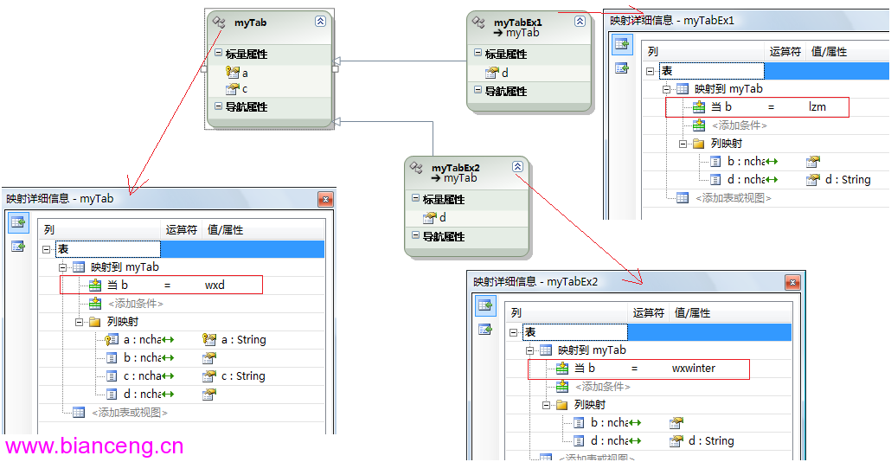Image resolution: width=891 pixels, height=462 pixels.
Task: Collapse the myTab entity shape chevron
Action: point(320,22)
